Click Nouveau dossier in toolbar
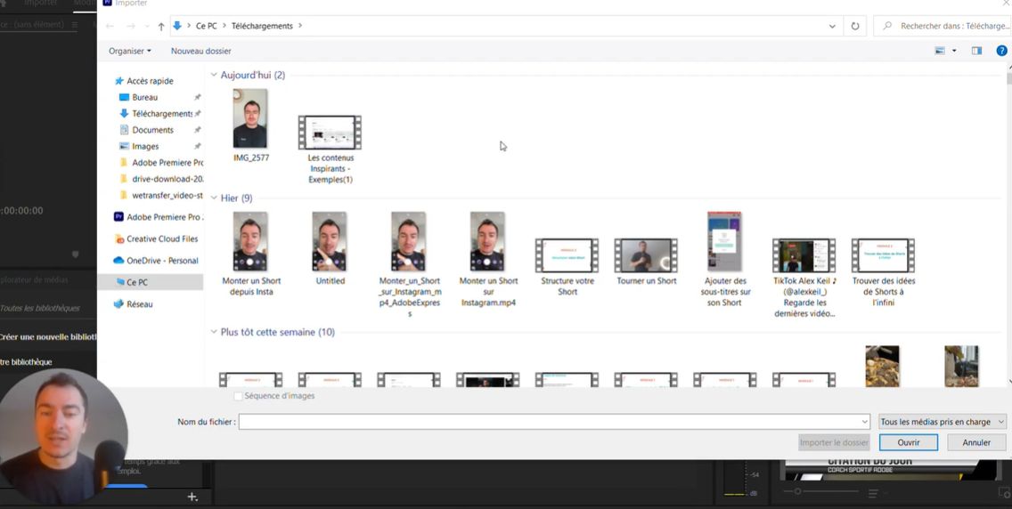Image resolution: width=1012 pixels, height=509 pixels. pyautogui.click(x=200, y=51)
